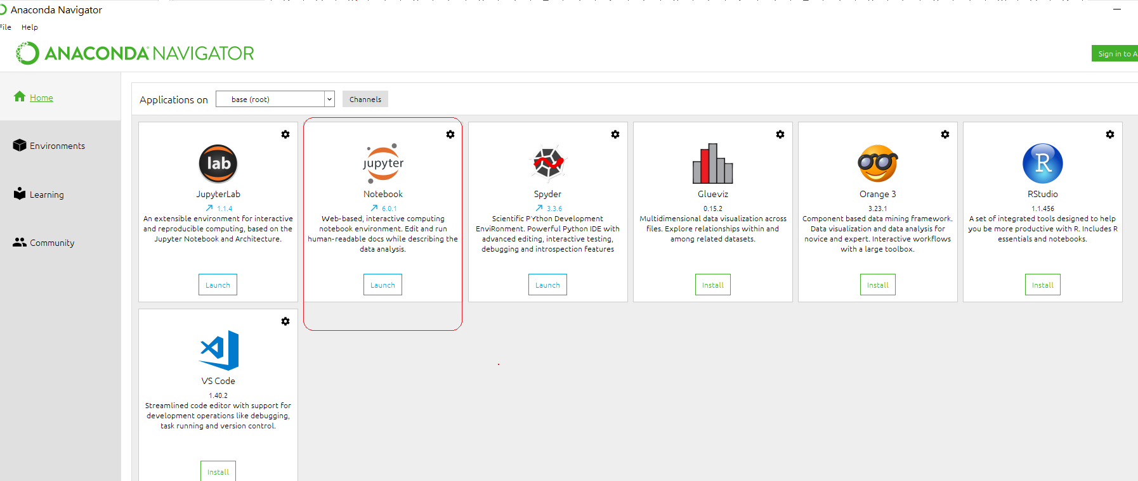Screen dimensions: 1138x481
Task: Click the Anaconda Navigator logo
Action: (x=135, y=53)
